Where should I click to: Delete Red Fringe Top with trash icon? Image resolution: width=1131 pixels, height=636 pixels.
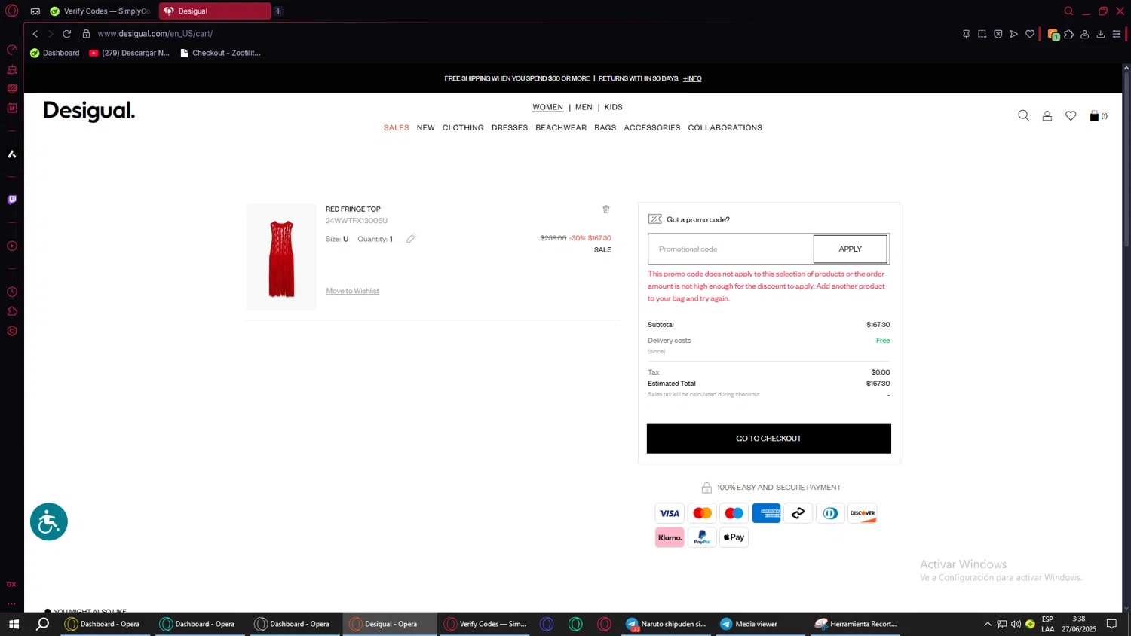605,209
